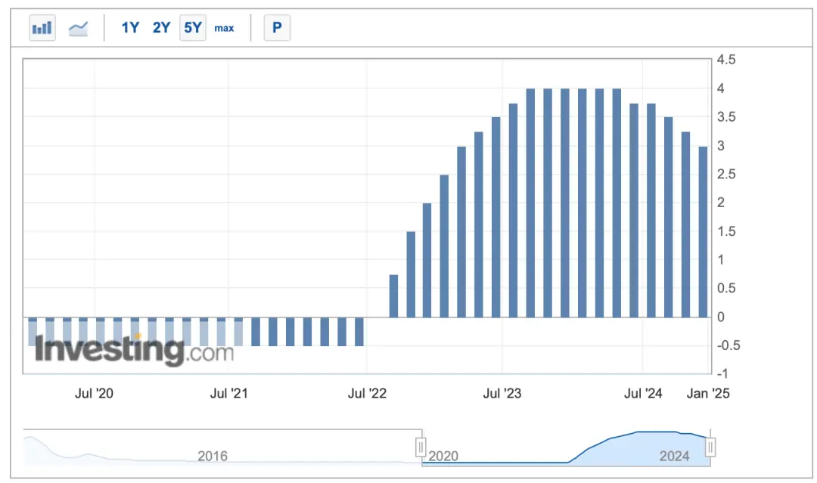Select the 2Y time range
The width and height of the screenshot is (817, 483).
pos(162,27)
